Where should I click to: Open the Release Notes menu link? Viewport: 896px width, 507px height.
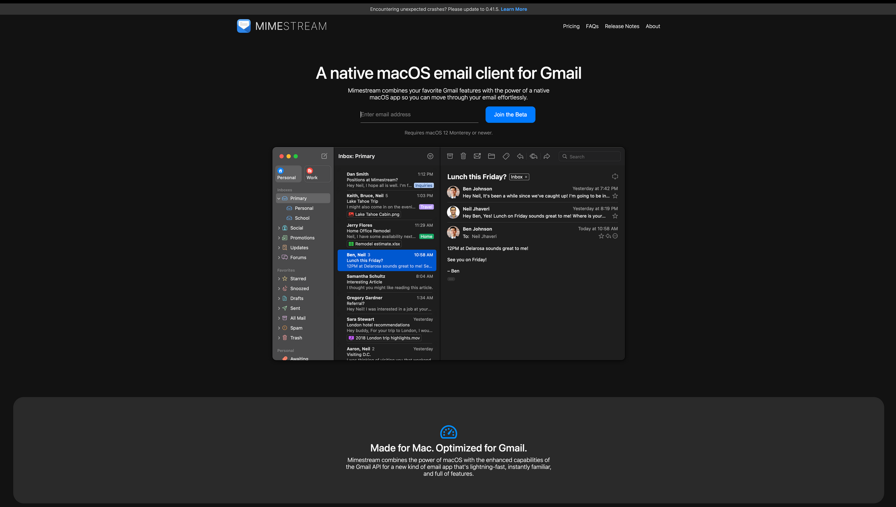tap(622, 26)
